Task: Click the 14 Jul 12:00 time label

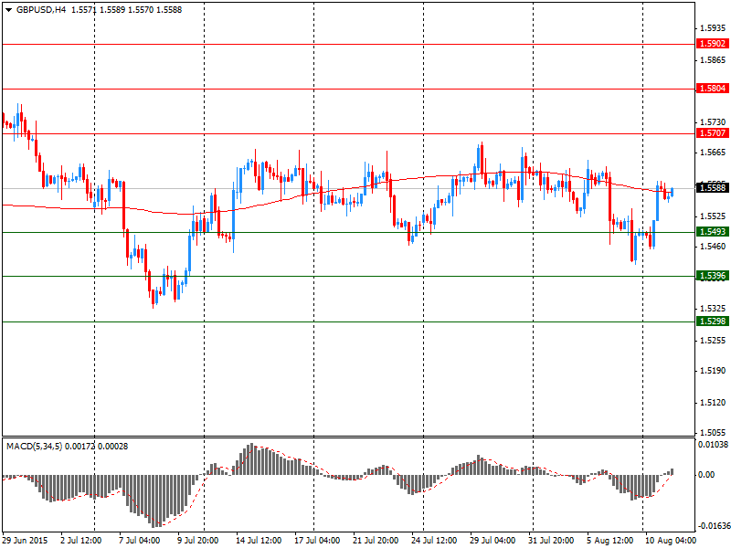Action: (259, 541)
